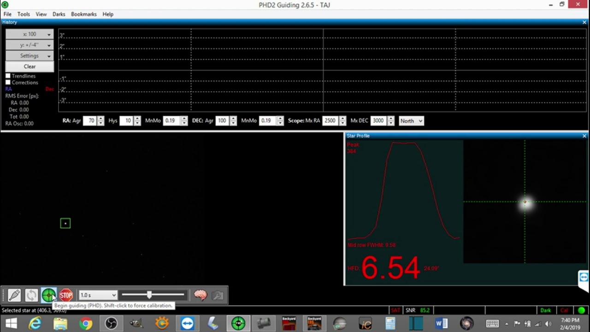Click the Mx DEC value field
Image resolution: width=590 pixels, height=332 pixels.
(379, 121)
